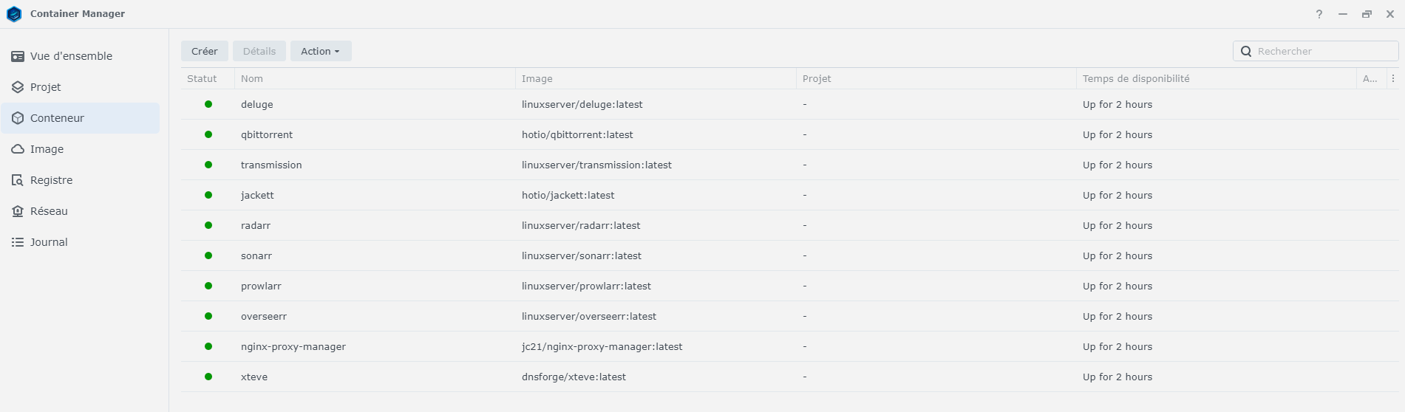Click green status dot of deluge
Image resolution: width=1405 pixels, height=412 pixels.
tap(208, 104)
